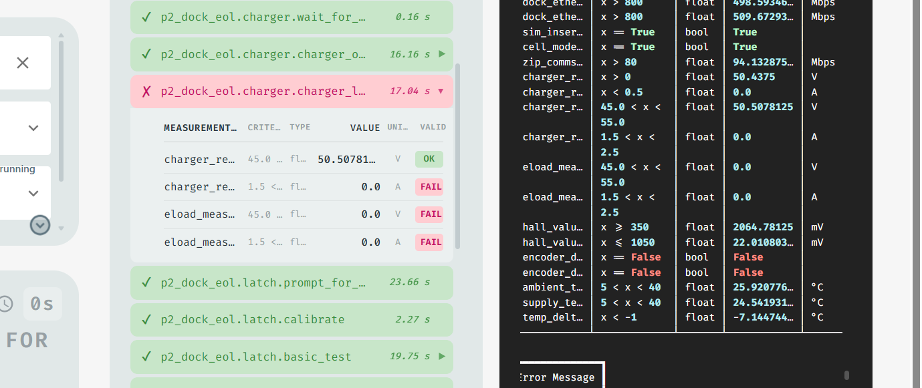Click the 0s timer value box

[x=43, y=304]
